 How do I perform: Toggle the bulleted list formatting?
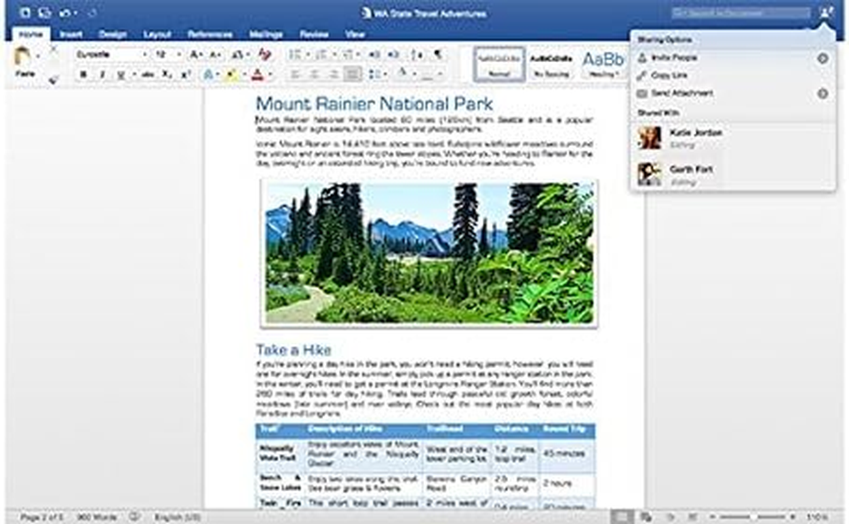[293, 53]
